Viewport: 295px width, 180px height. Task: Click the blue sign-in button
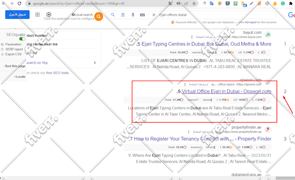(17, 14)
